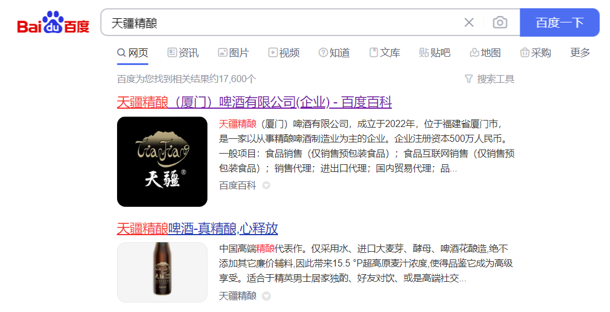The height and width of the screenshot is (312, 610).
Task: Select the 网页 tab
Action: coord(132,53)
